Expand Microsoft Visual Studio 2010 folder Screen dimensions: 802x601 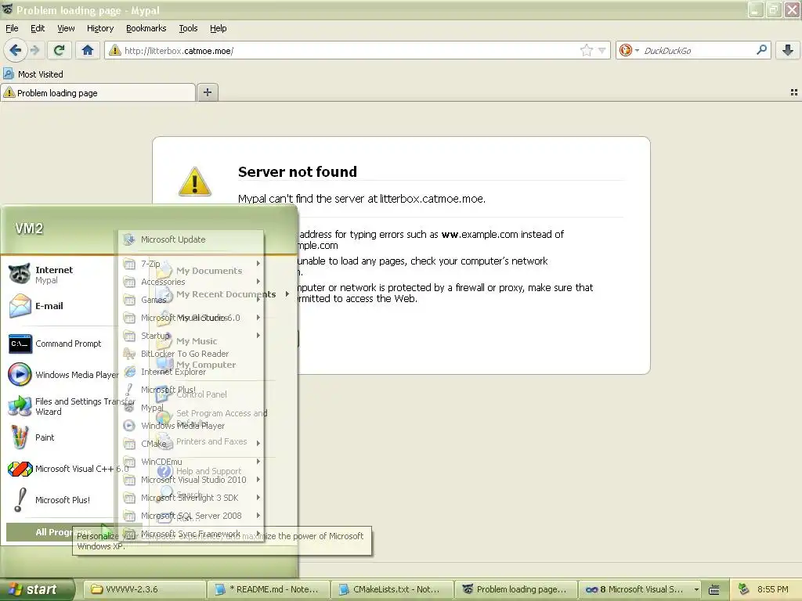coord(191,480)
